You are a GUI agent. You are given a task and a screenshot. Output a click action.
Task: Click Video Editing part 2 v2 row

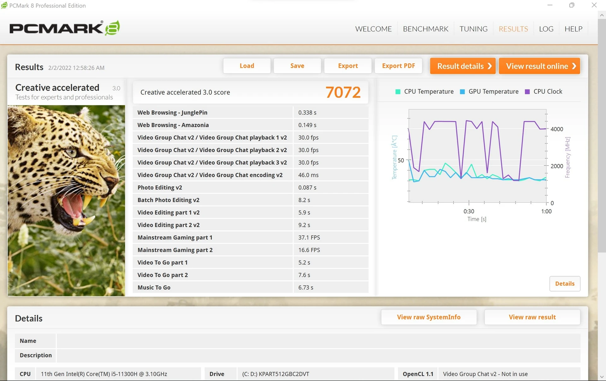[x=251, y=225]
